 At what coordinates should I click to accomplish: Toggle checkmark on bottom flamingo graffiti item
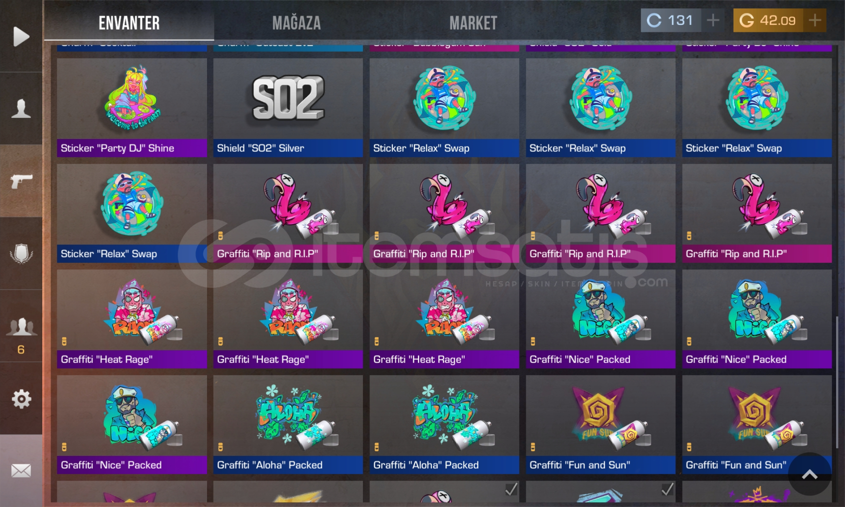pyautogui.click(x=511, y=489)
